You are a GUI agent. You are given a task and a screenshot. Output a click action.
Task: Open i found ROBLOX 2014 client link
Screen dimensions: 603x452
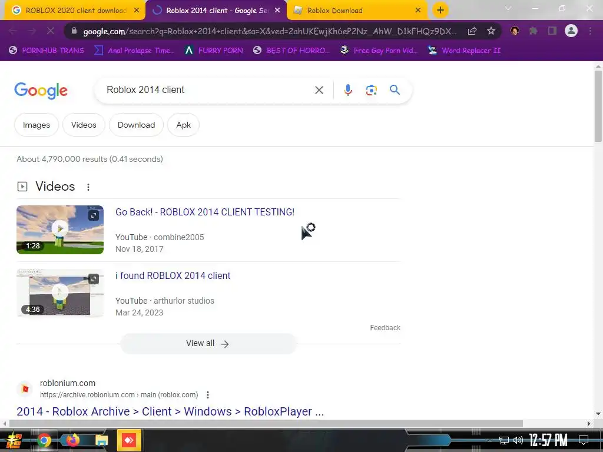[173, 275]
